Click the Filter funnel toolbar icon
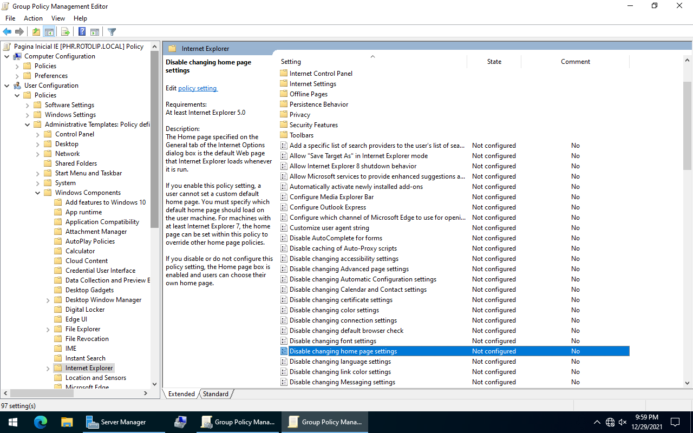 [112, 32]
